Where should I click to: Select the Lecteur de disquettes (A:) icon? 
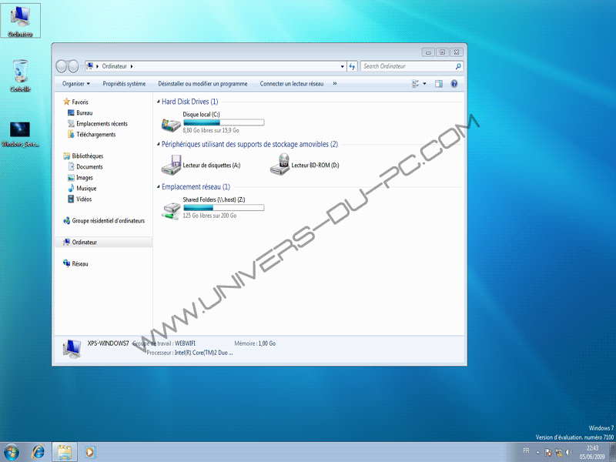click(171, 165)
